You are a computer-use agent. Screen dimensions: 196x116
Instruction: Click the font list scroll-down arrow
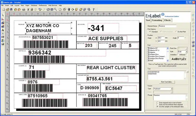coord(168,61)
